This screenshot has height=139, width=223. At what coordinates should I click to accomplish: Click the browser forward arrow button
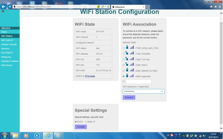pyautogui.click(x=10, y=6)
